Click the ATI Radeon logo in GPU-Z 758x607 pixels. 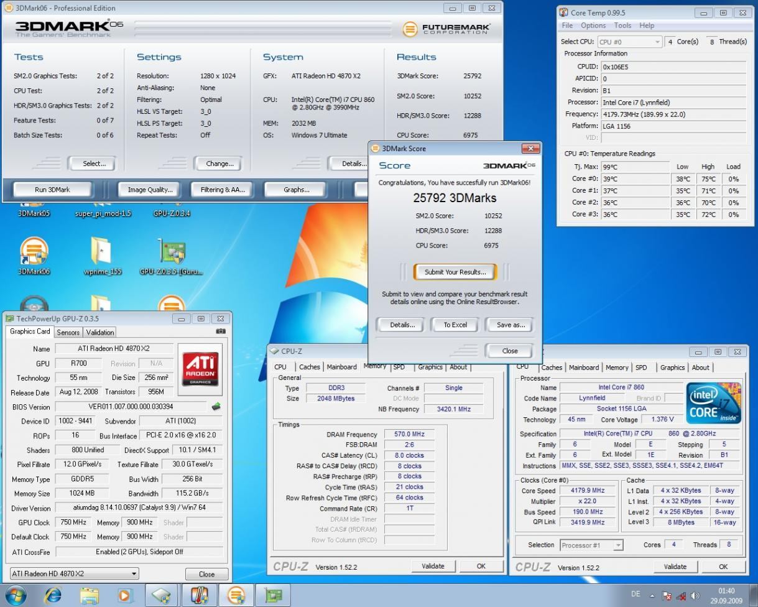(x=200, y=369)
